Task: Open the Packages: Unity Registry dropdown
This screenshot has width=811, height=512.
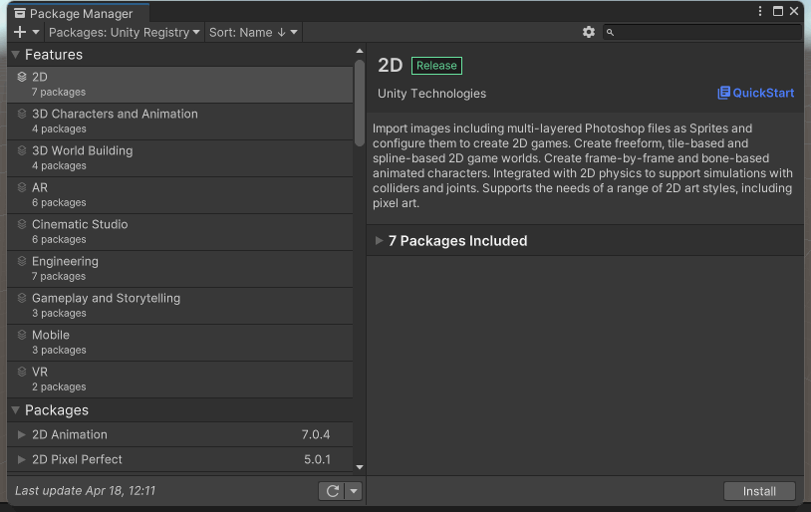Action: click(x=125, y=32)
